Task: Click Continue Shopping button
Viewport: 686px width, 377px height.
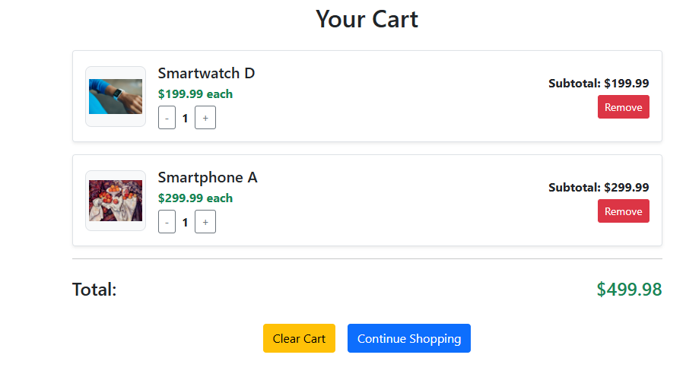Action: point(408,338)
